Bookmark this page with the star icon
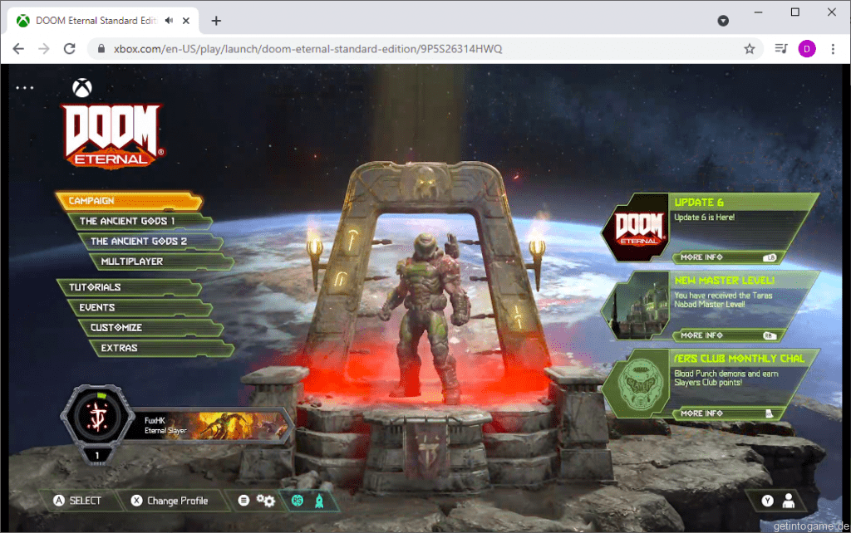 point(749,49)
